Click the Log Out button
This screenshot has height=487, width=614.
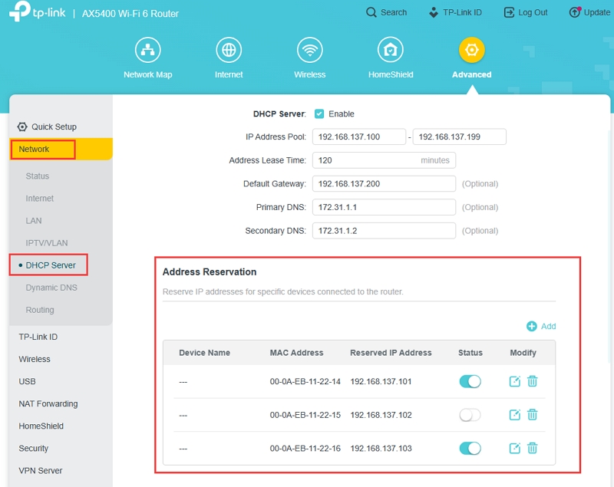click(x=526, y=13)
